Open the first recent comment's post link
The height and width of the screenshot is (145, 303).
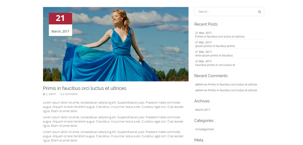[x=233, y=84]
